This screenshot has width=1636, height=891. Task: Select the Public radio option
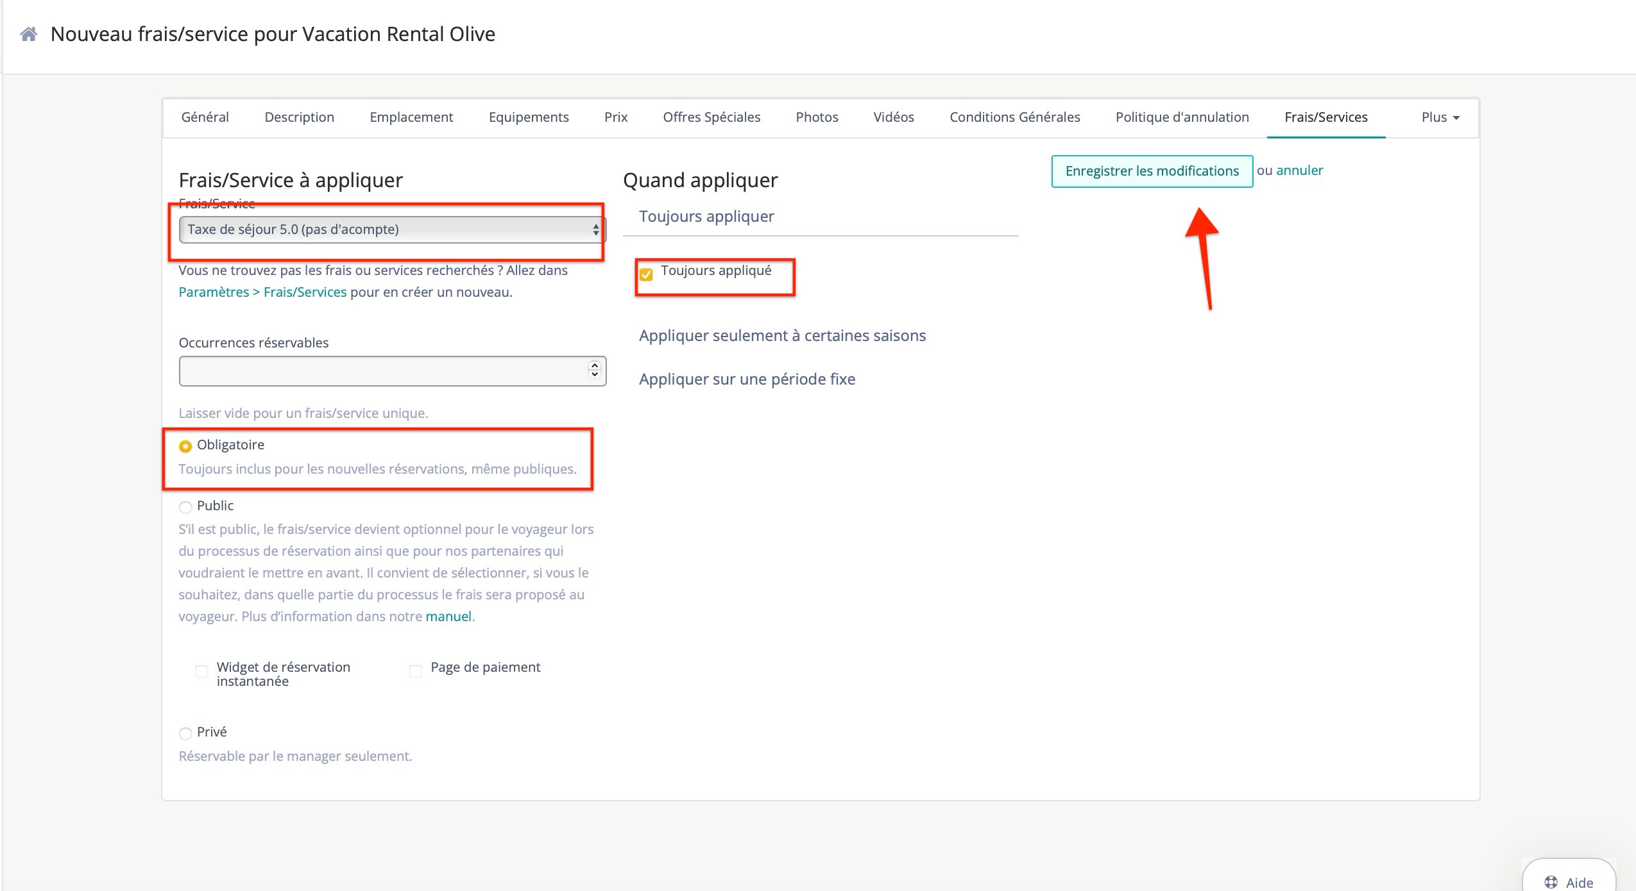pyautogui.click(x=185, y=507)
